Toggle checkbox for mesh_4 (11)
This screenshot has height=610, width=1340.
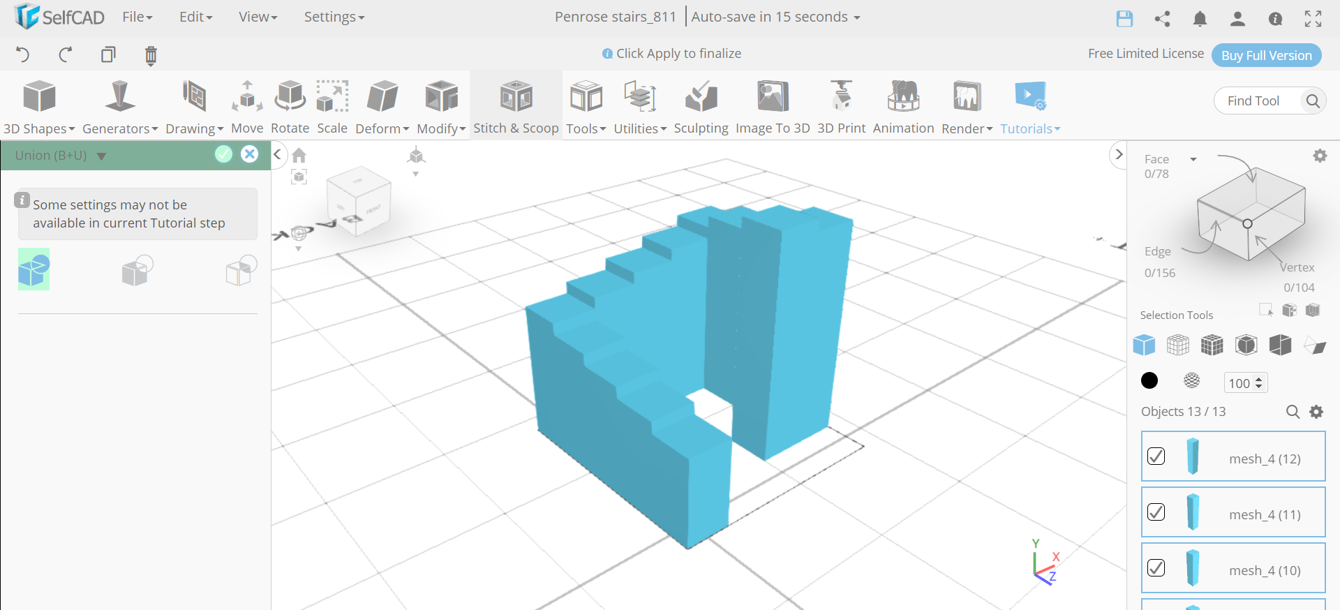click(x=1156, y=512)
